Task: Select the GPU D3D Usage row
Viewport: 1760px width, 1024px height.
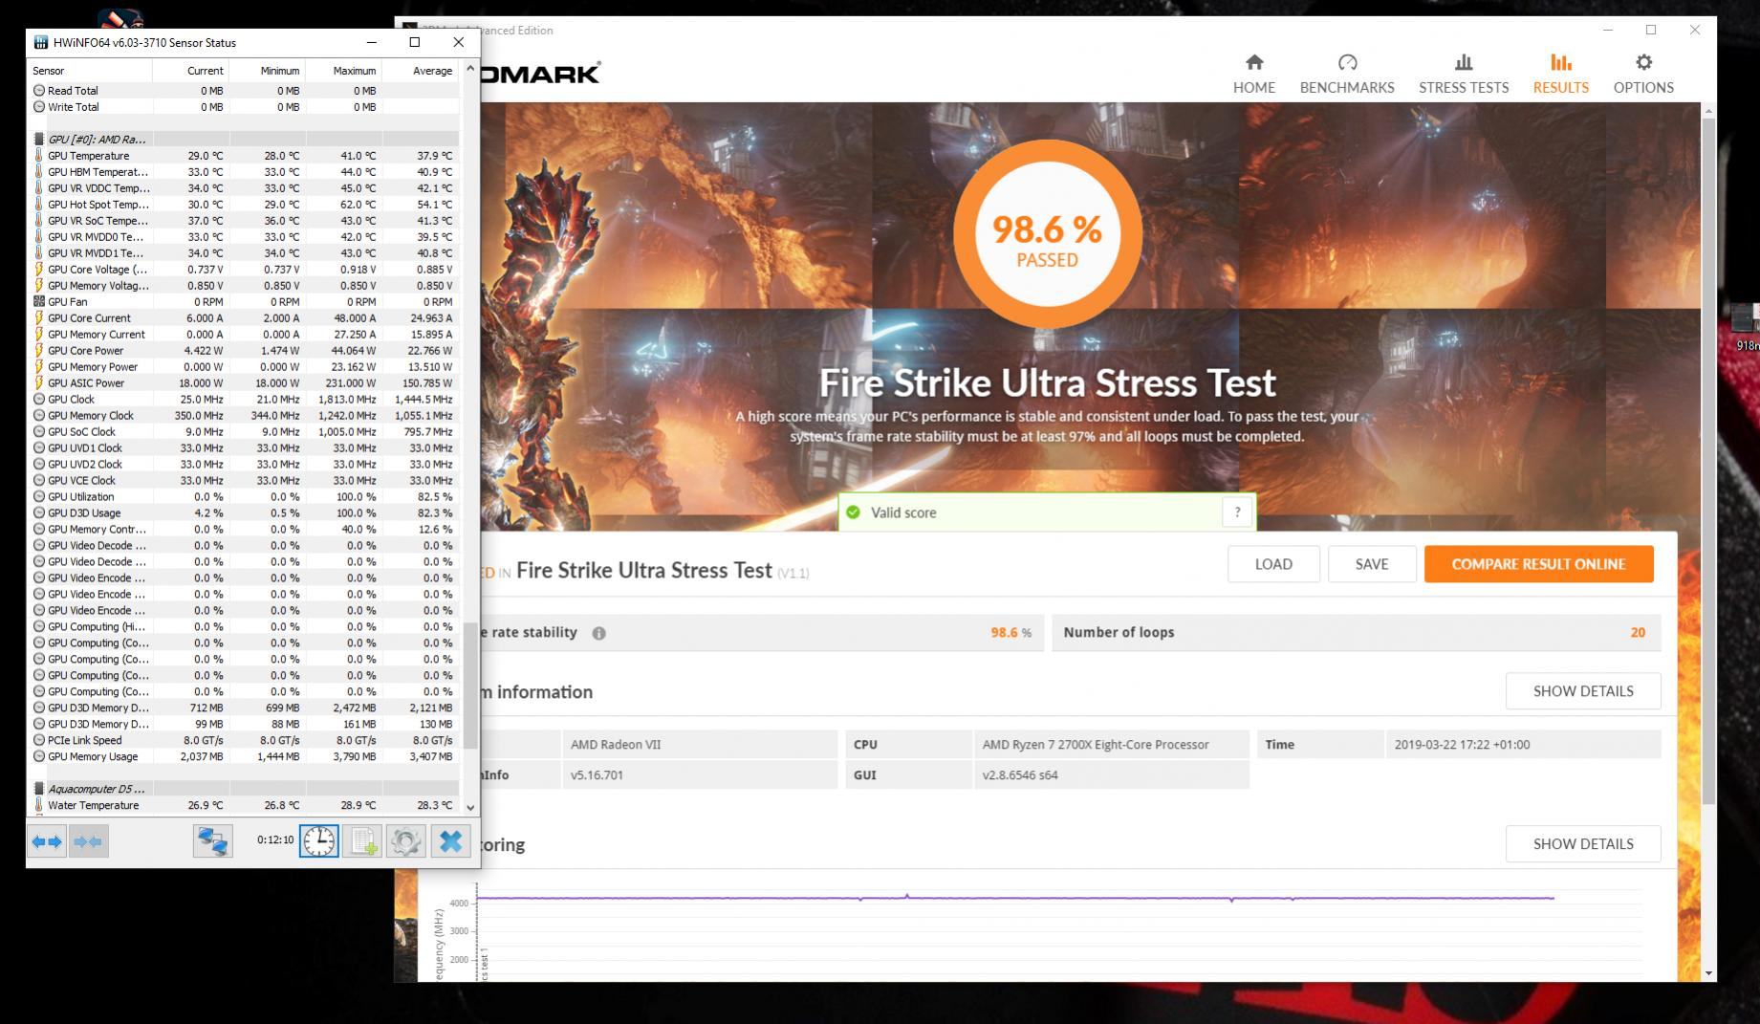Action: [x=244, y=513]
